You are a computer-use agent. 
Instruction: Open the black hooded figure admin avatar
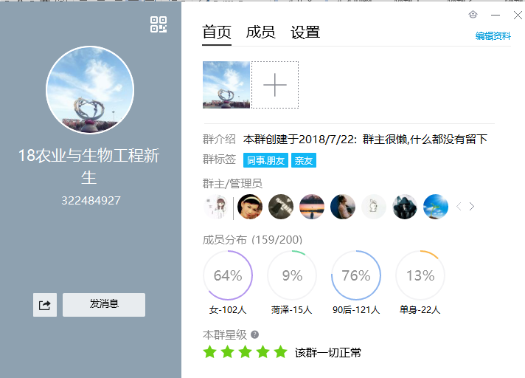405,207
